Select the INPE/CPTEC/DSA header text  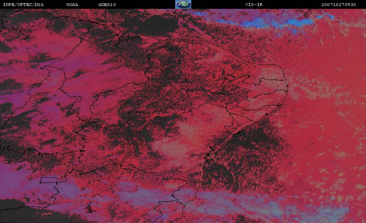23,5
